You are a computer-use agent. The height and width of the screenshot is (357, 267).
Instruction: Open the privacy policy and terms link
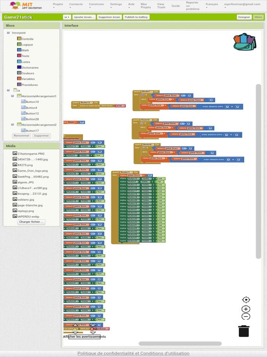(133, 354)
